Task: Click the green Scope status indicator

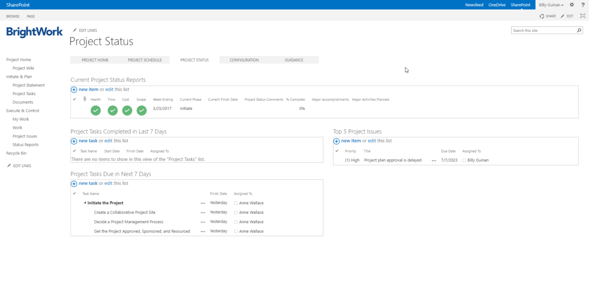Action: pyautogui.click(x=141, y=110)
